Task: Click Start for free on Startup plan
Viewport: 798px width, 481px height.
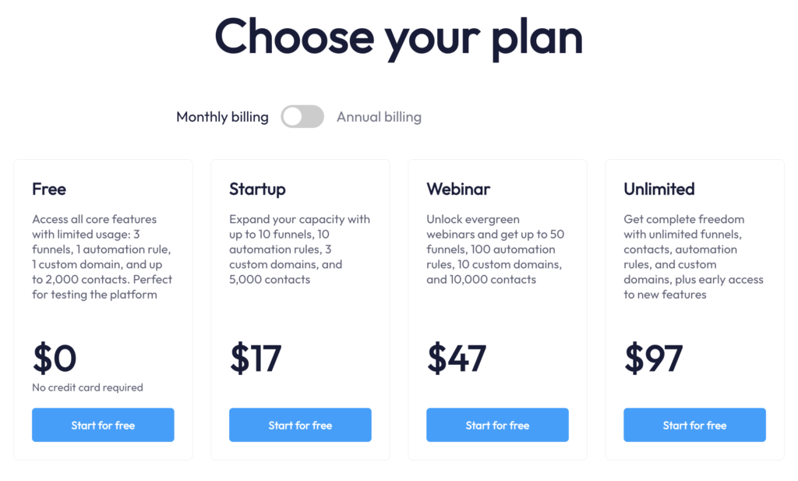Action: click(300, 425)
